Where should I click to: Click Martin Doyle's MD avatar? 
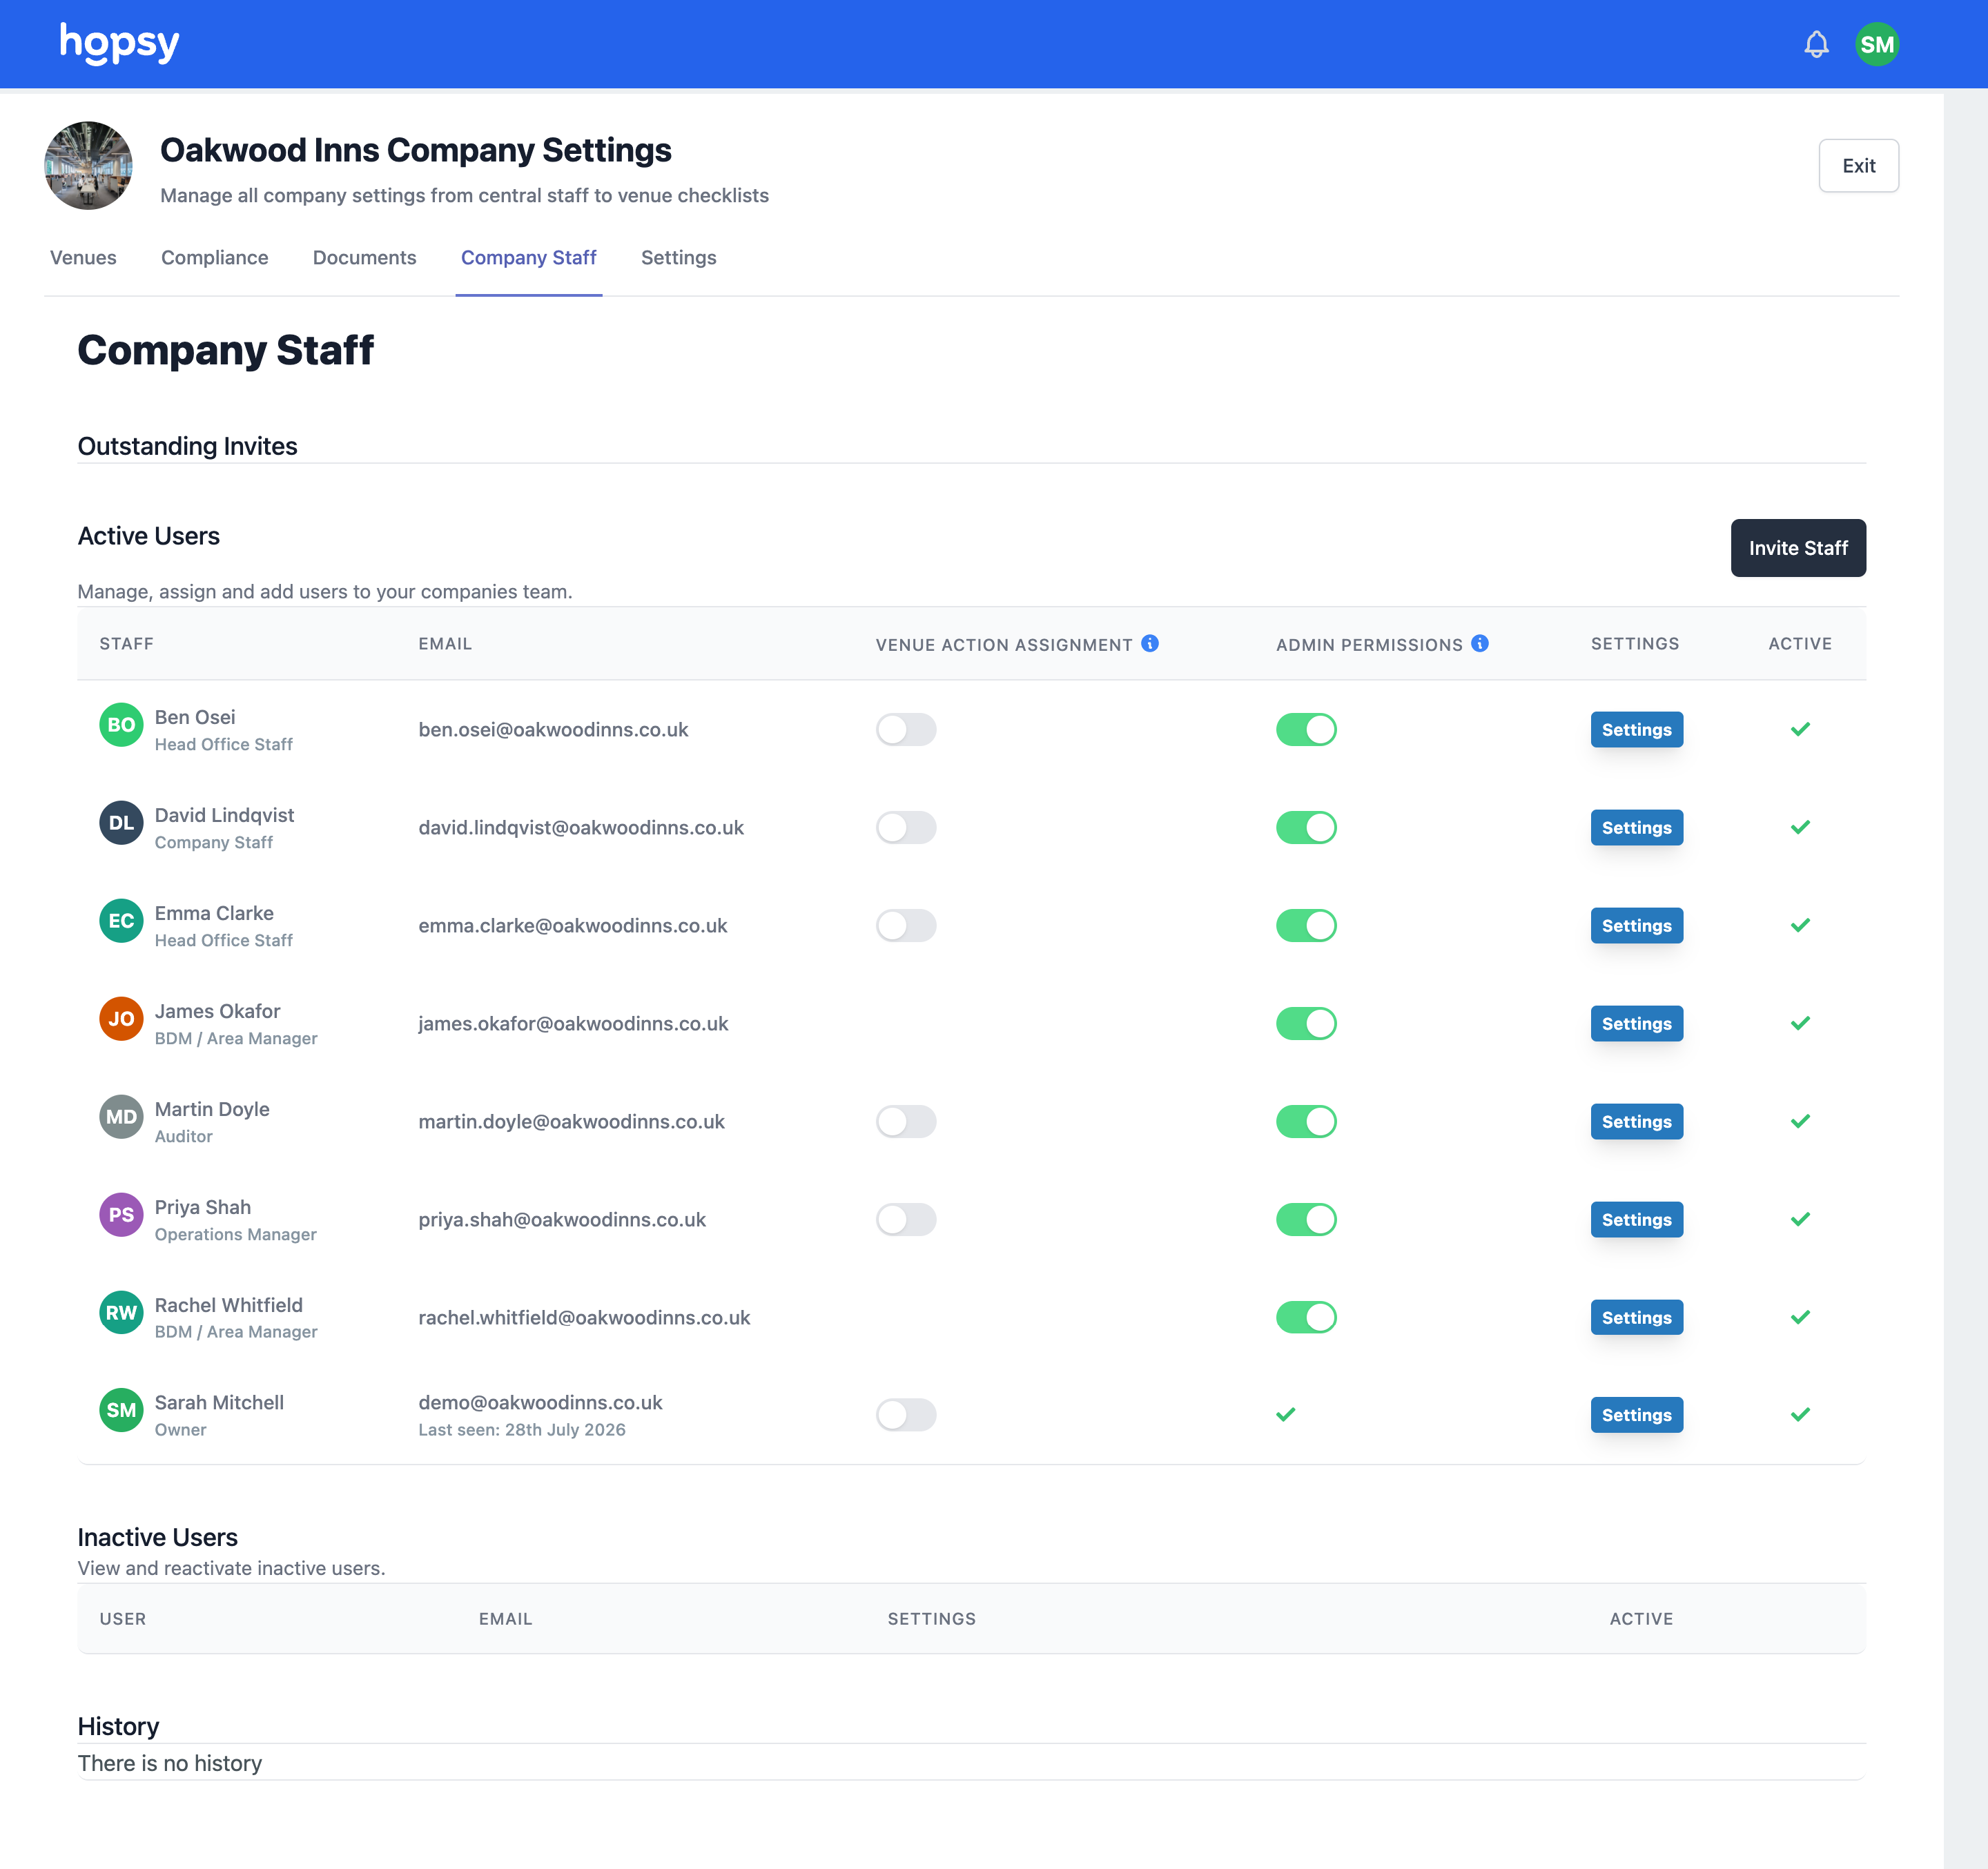pos(121,1117)
